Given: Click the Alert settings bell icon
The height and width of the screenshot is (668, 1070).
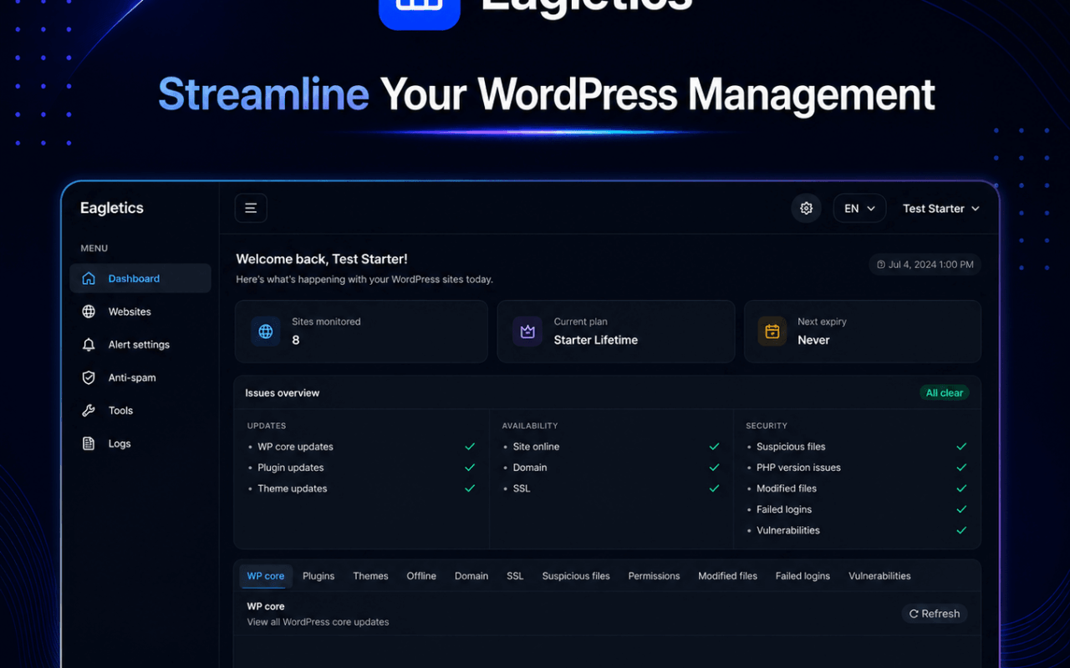Looking at the screenshot, I should [x=89, y=345].
